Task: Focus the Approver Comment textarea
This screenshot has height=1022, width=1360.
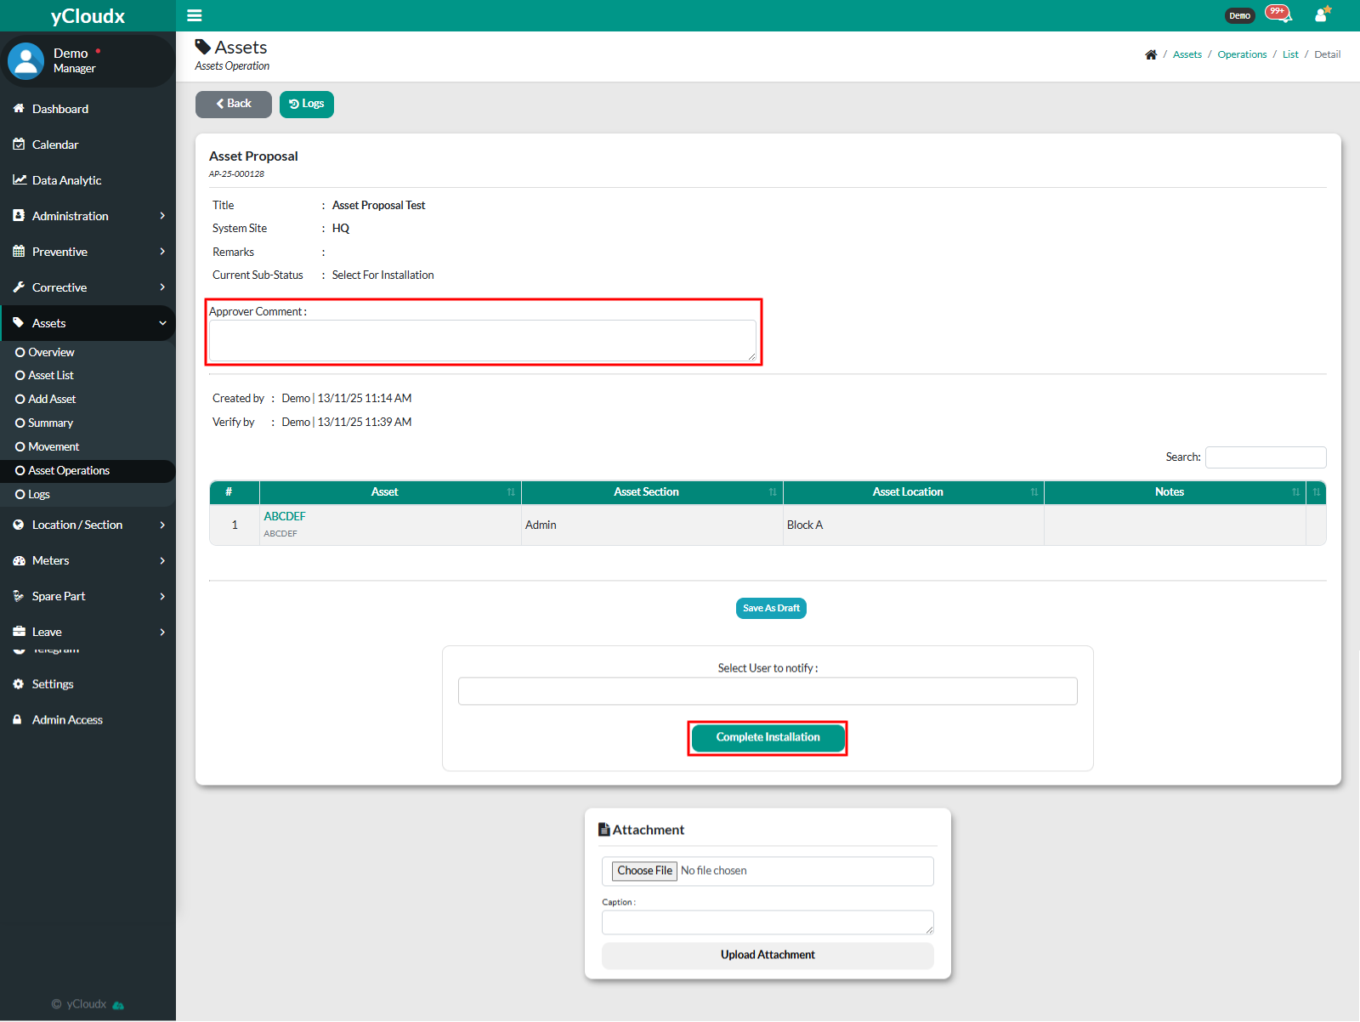Action: tap(483, 340)
